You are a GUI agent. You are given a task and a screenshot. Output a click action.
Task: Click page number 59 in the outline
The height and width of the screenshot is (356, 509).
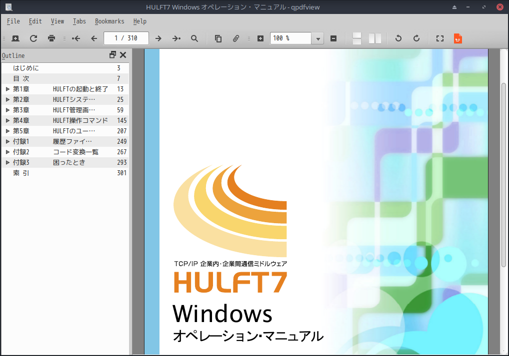(x=120, y=110)
